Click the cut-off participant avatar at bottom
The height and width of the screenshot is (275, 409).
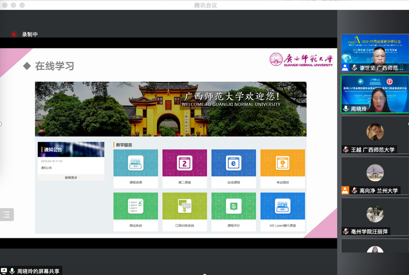click(x=375, y=249)
